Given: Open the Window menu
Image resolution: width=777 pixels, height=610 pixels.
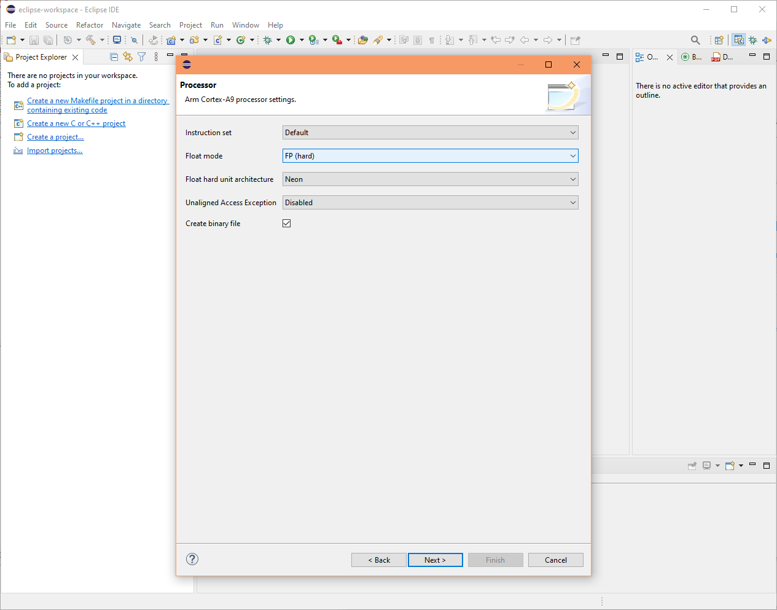Looking at the screenshot, I should pos(245,25).
